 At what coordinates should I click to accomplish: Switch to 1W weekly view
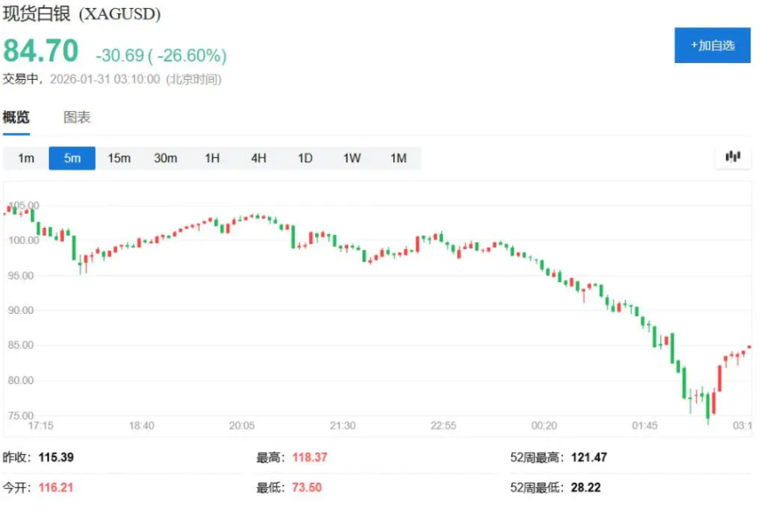point(352,159)
